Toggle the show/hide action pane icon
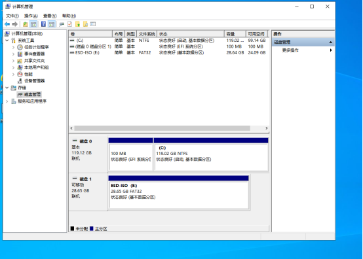This screenshot has width=363, height=259. pyautogui.click(x=52, y=24)
